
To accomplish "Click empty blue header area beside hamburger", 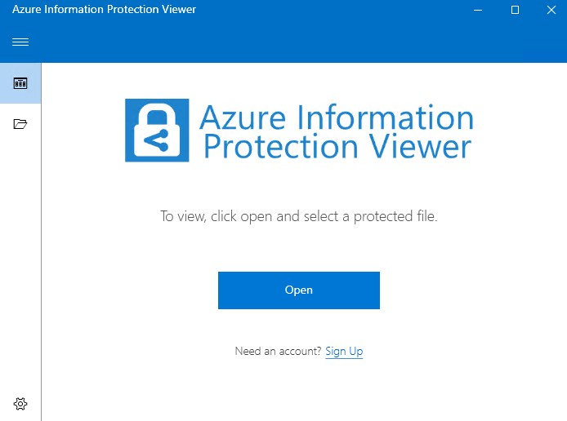I will coord(286,42).
